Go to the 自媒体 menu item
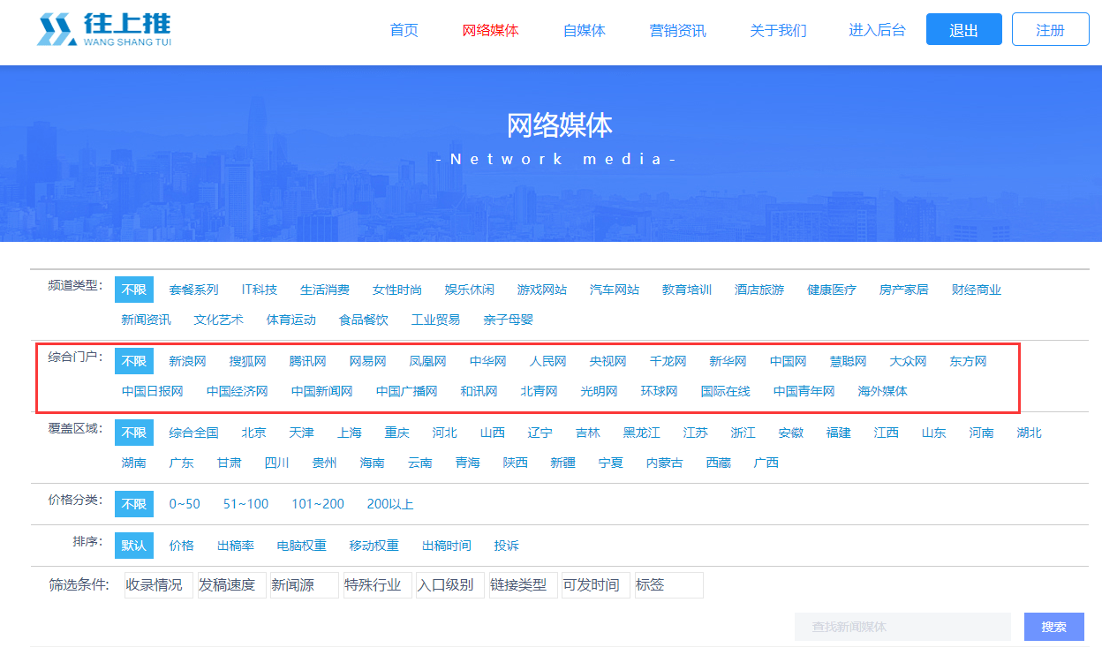The image size is (1102, 655). (584, 30)
